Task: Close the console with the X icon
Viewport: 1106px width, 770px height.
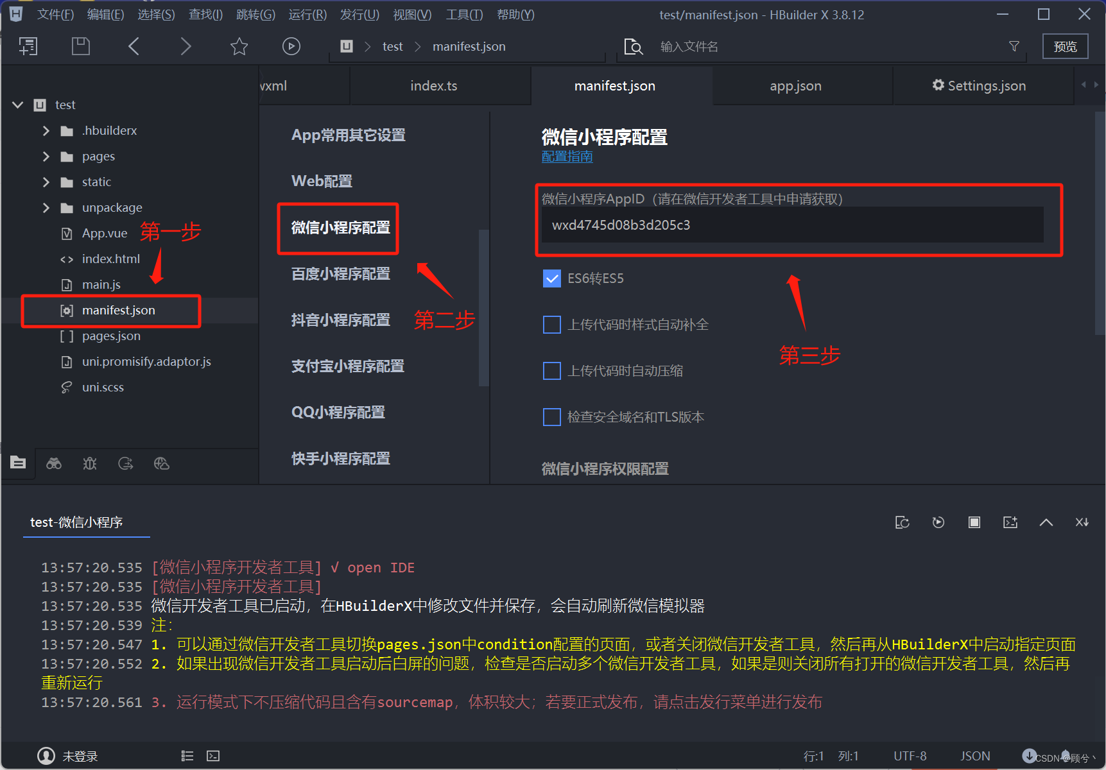Action: point(1082,522)
